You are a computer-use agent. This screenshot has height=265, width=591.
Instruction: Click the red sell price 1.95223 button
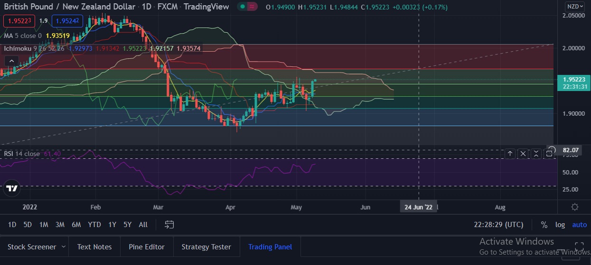19,21
